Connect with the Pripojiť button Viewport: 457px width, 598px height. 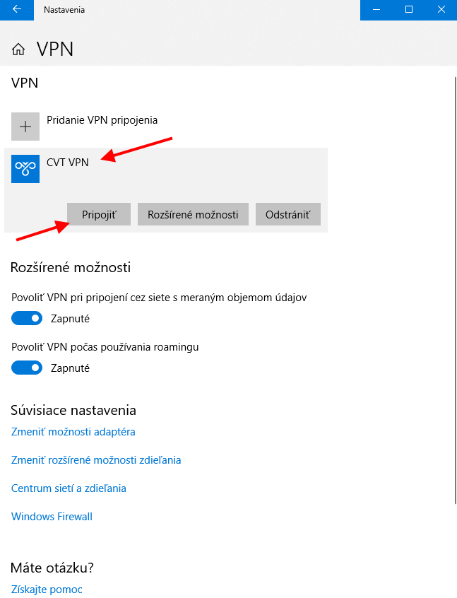(x=99, y=214)
